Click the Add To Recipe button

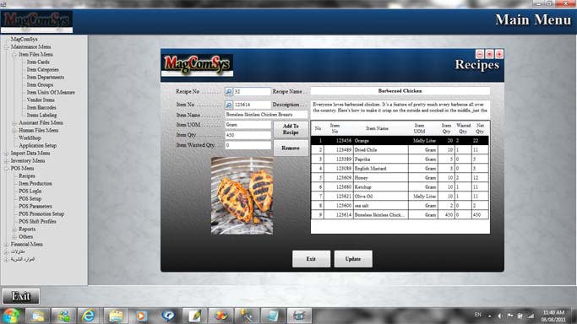(x=291, y=129)
